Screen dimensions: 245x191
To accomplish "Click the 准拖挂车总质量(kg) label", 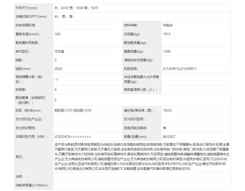I will point(139,60).
